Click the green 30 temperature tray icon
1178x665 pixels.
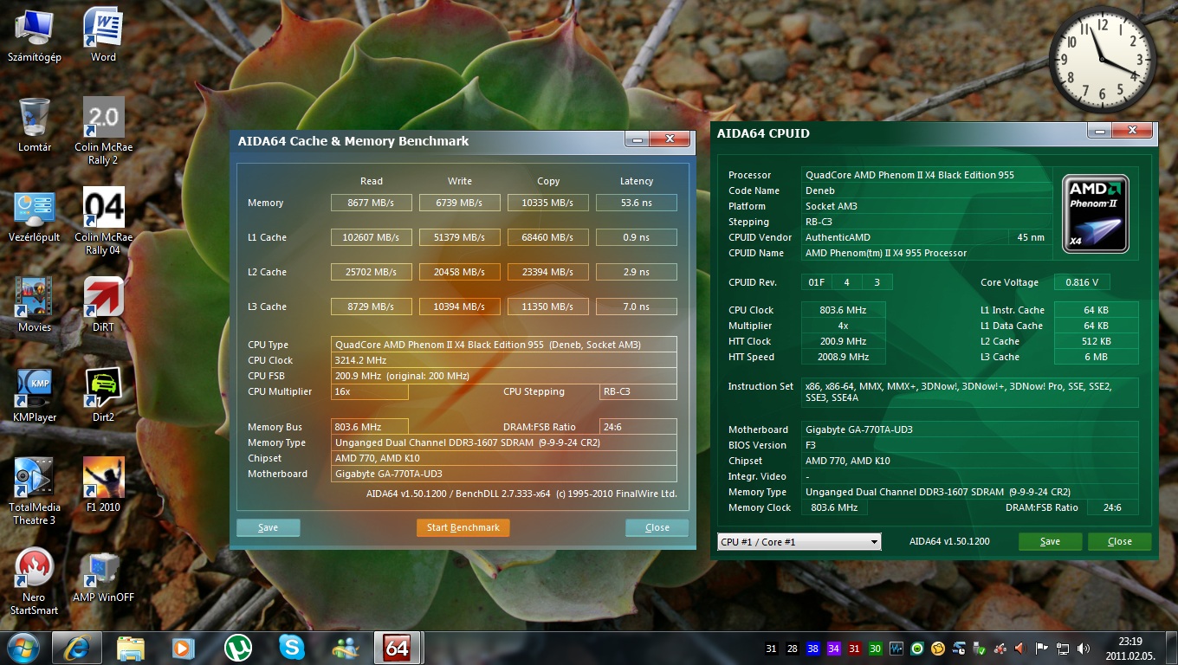coord(875,649)
